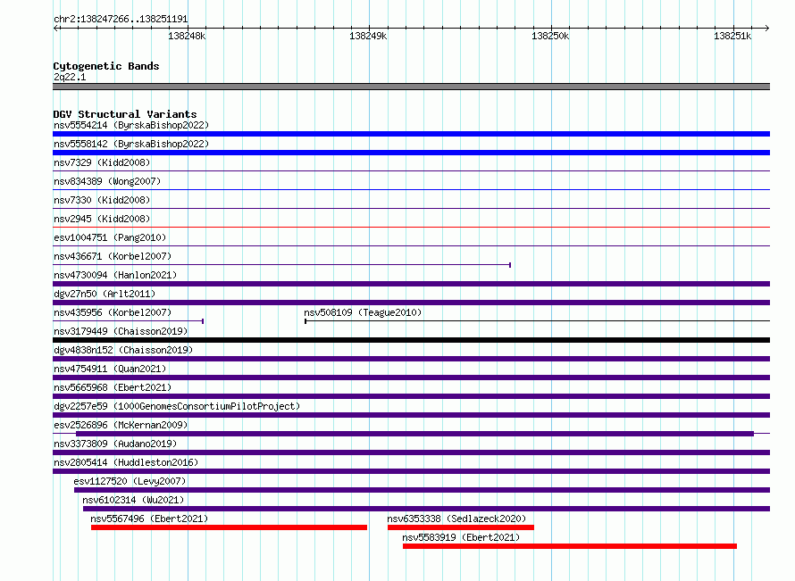
Task: Click the gray 2q22.1 cytogenetic band
Action: [411, 87]
